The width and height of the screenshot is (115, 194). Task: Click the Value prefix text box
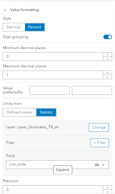coord(50,90)
